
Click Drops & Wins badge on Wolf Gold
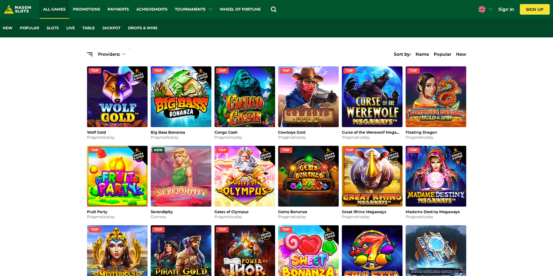139,75
